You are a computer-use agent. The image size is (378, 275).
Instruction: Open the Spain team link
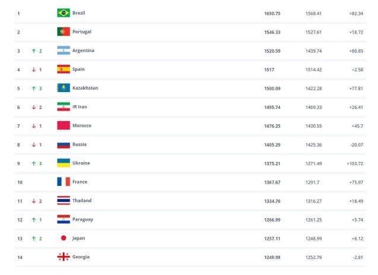[78, 69]
